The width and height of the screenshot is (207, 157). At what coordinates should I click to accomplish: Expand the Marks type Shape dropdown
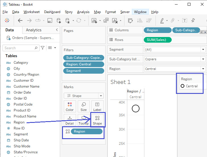[x=101, y=96]
